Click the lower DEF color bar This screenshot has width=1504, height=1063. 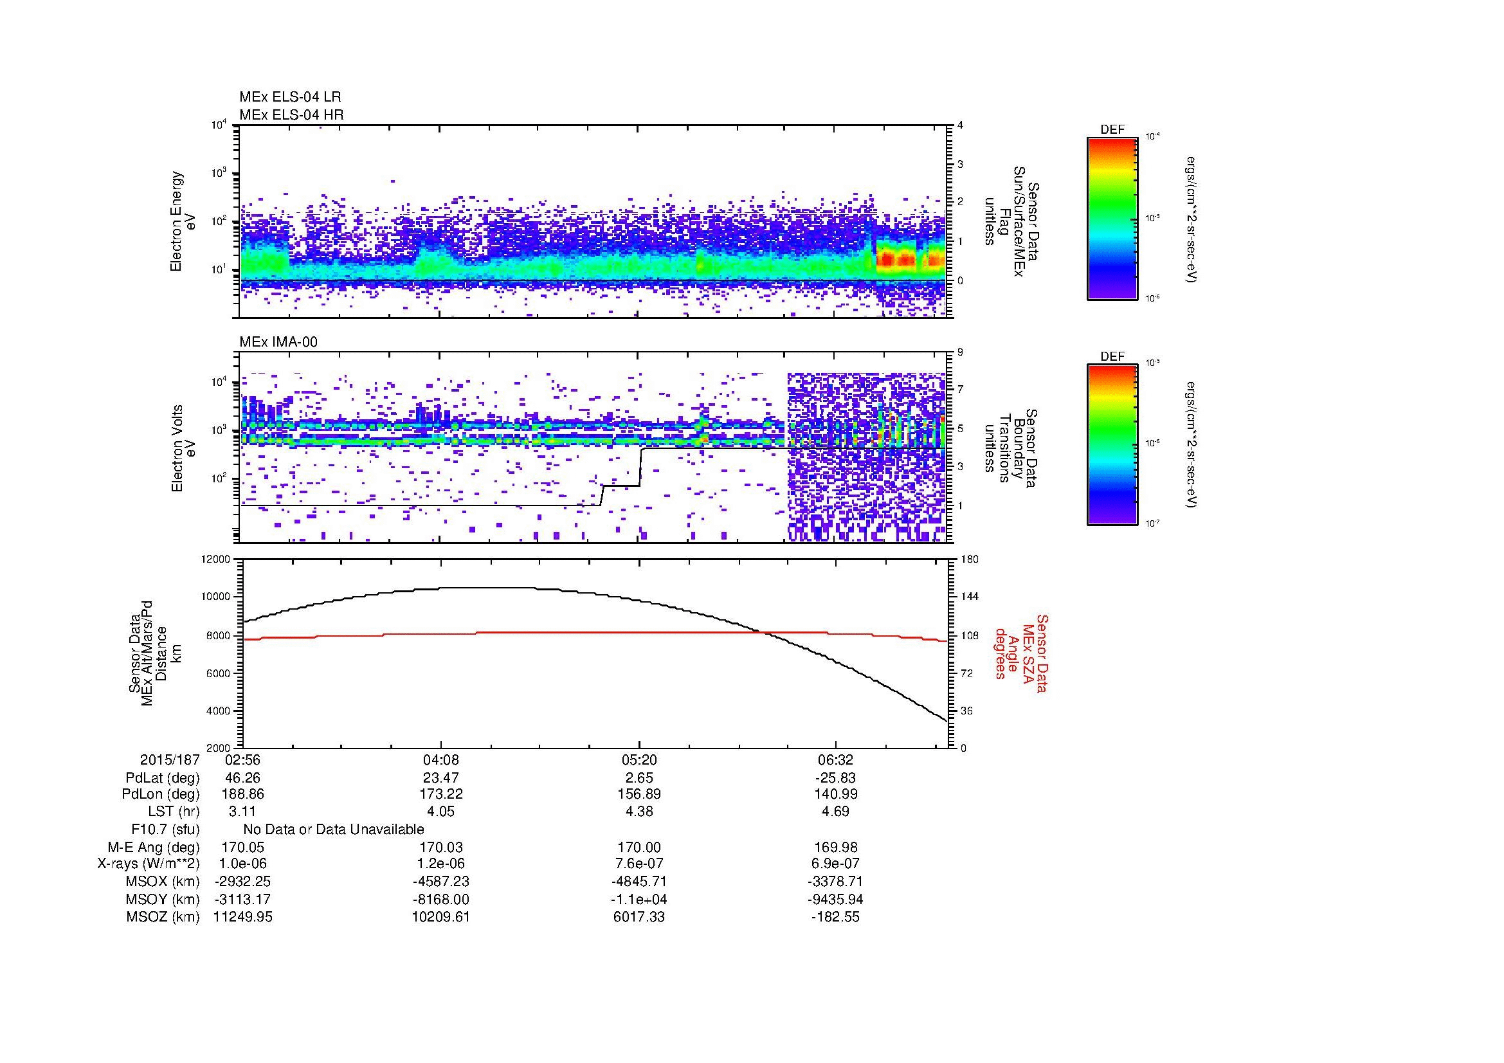click(x=1112, y=445)
